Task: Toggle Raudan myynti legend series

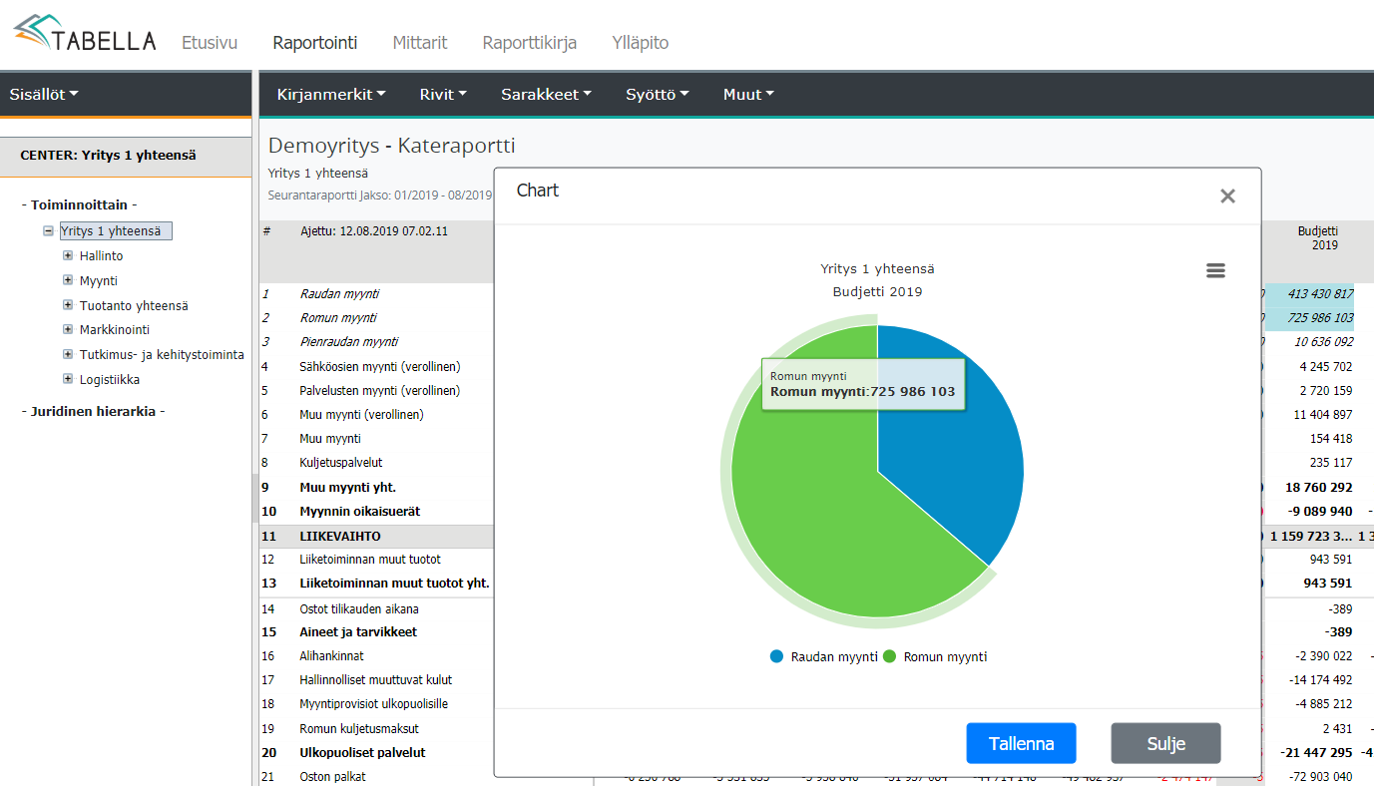Action: coord(824,656)
